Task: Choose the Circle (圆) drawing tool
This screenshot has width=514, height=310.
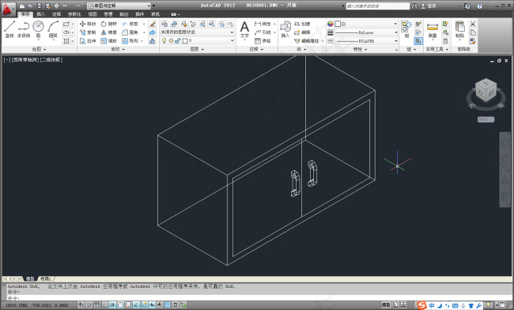Action: click(x=39, y=29)
